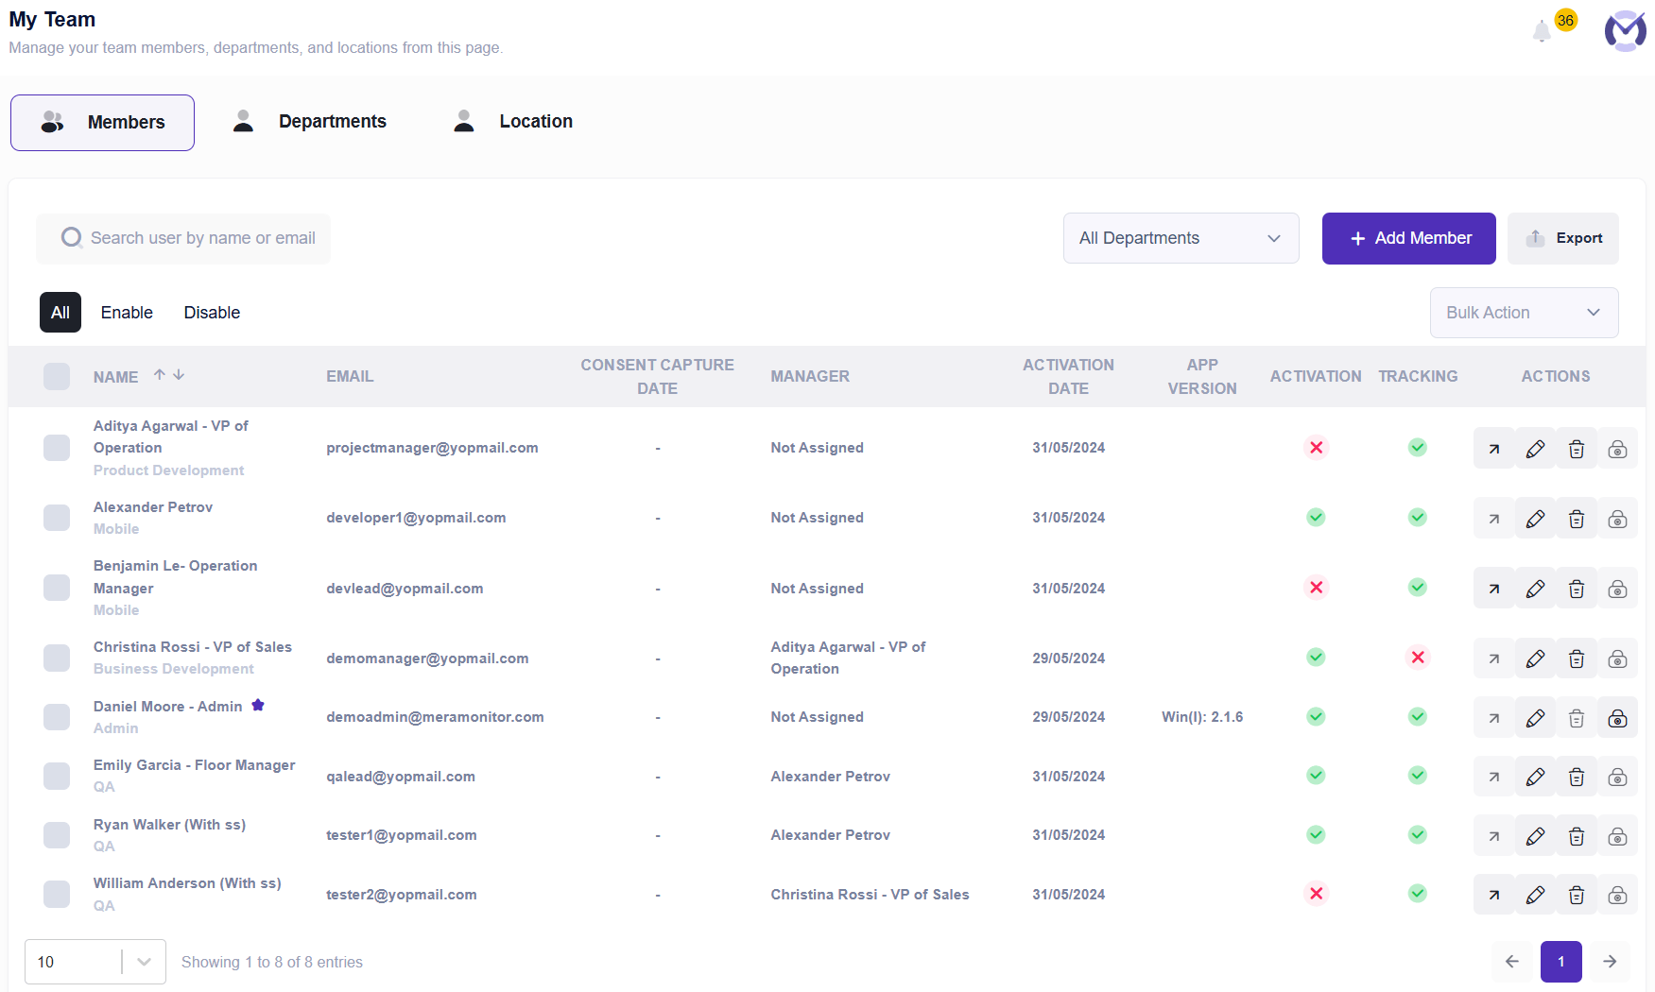Open the Bulk Action dropdown
This screenshot has width=1655, height=992.
(x=1524, y=313)
